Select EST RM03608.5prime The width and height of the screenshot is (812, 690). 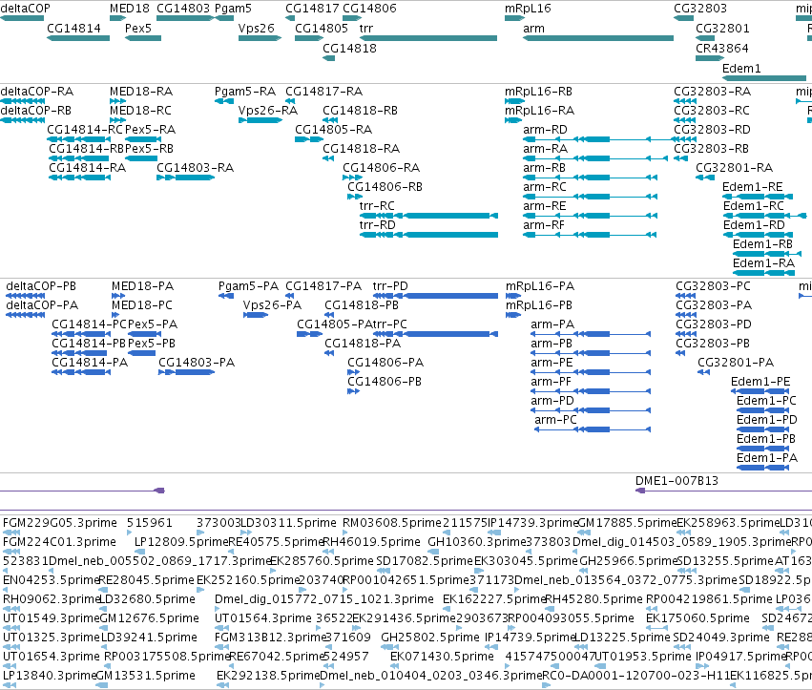pos(392,523)
